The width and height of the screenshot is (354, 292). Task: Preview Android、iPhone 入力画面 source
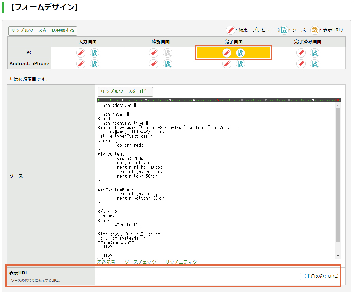[x=94, y=64]
